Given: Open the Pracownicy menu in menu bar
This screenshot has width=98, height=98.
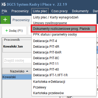Looking at the screenshot, I should click(x=20, y=11).
